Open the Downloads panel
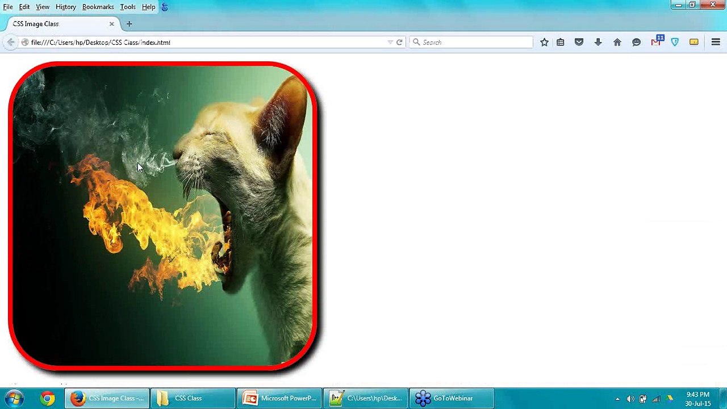Screen dimensions: 727x409 598,42
